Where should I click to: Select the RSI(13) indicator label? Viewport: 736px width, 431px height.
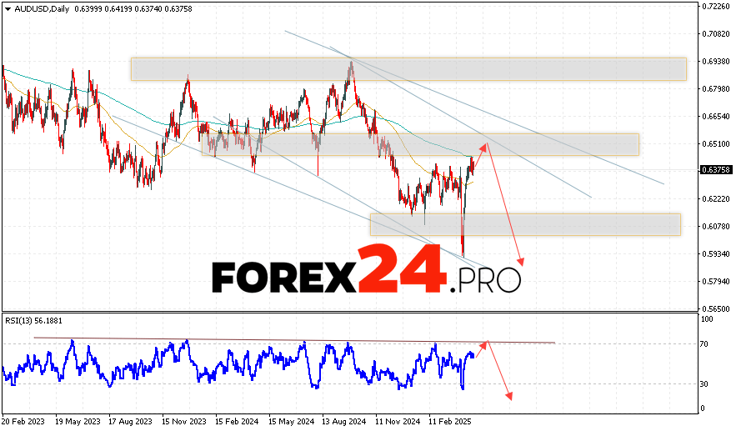tap(22, 320)
